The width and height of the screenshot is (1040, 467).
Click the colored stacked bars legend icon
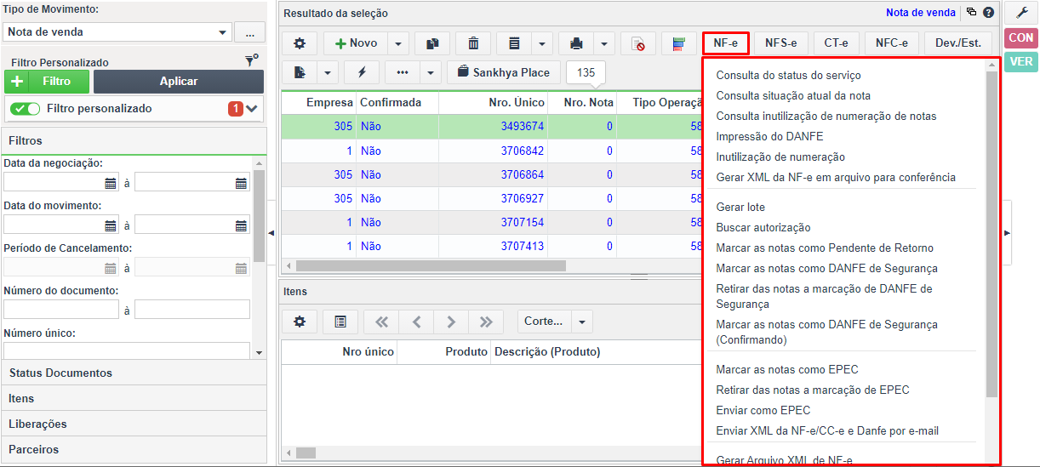point(678,43)
